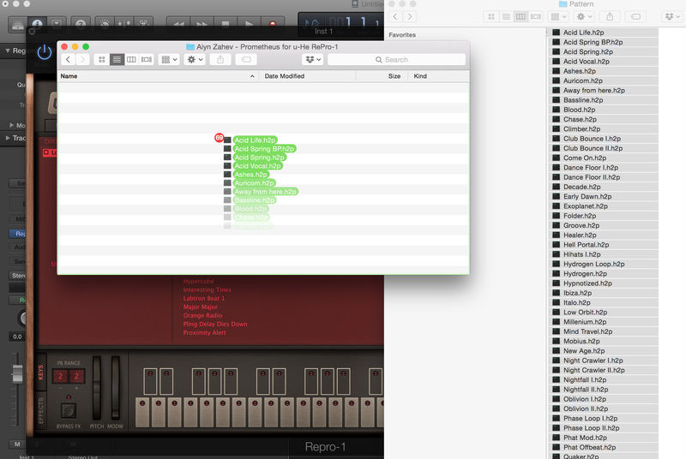Expand the More disclosure triangle in Region inspector

coord(12,125)
